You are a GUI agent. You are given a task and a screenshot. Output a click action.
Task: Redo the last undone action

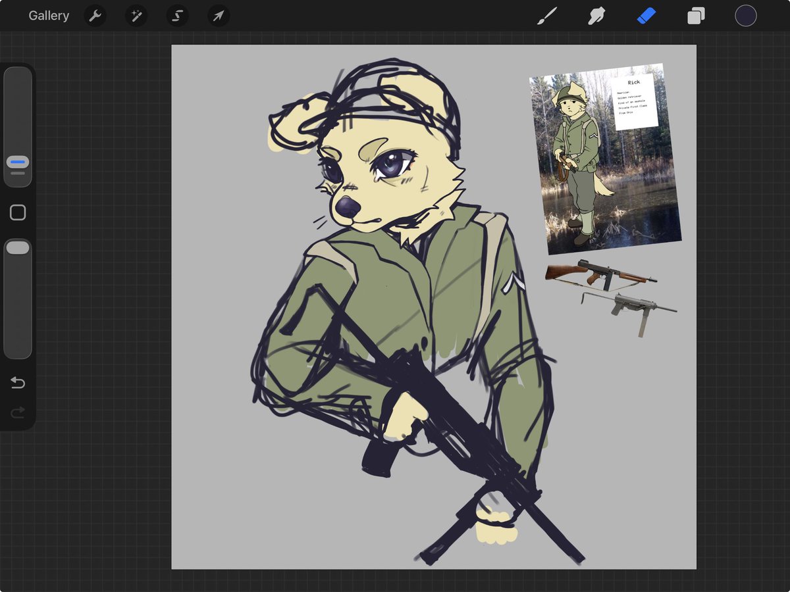coord(18,412)
